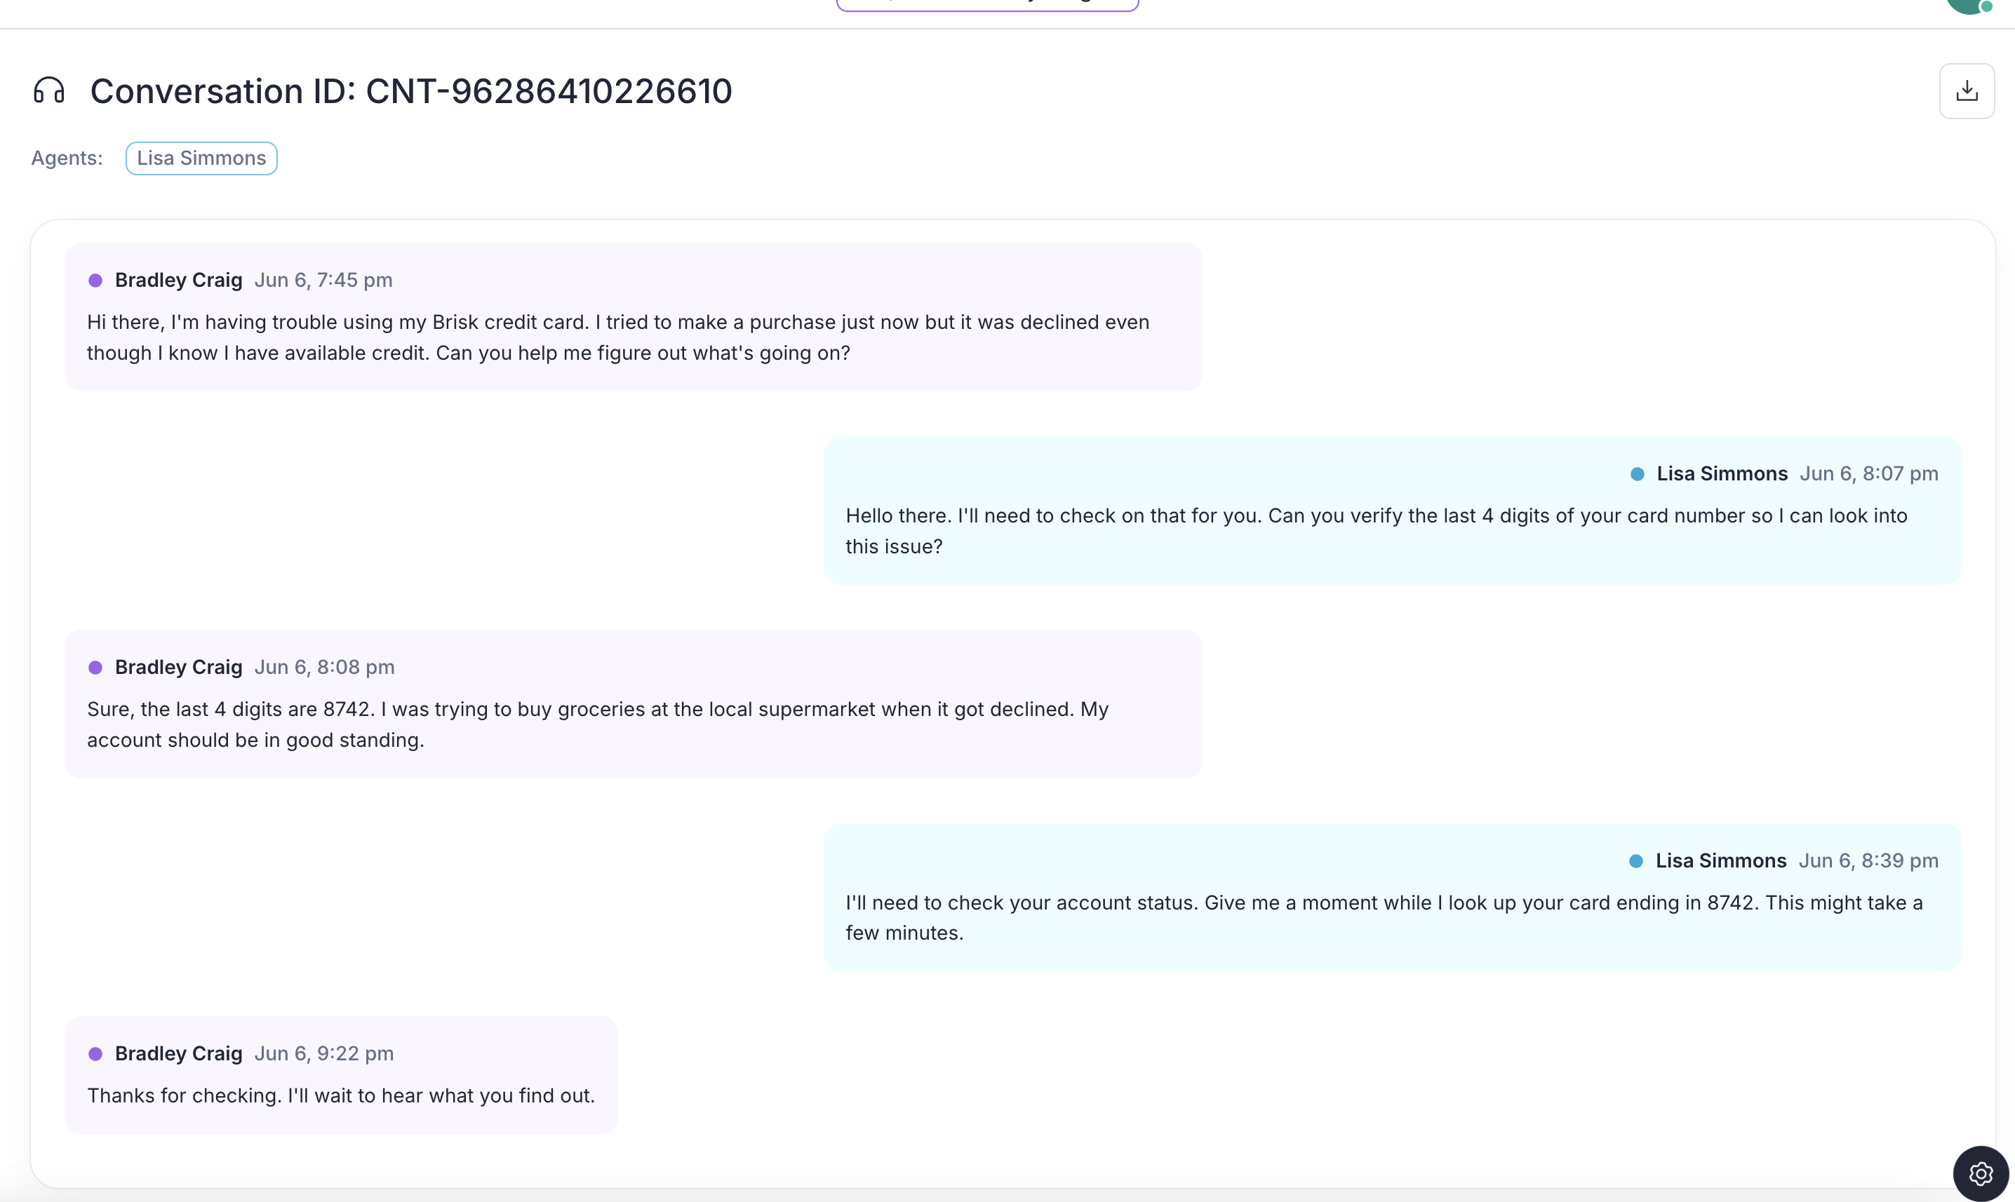The width and height of the screenshot is (2015, 1202).
Task: Download the conversation transcript
Action: click(x=1967, y=90)
